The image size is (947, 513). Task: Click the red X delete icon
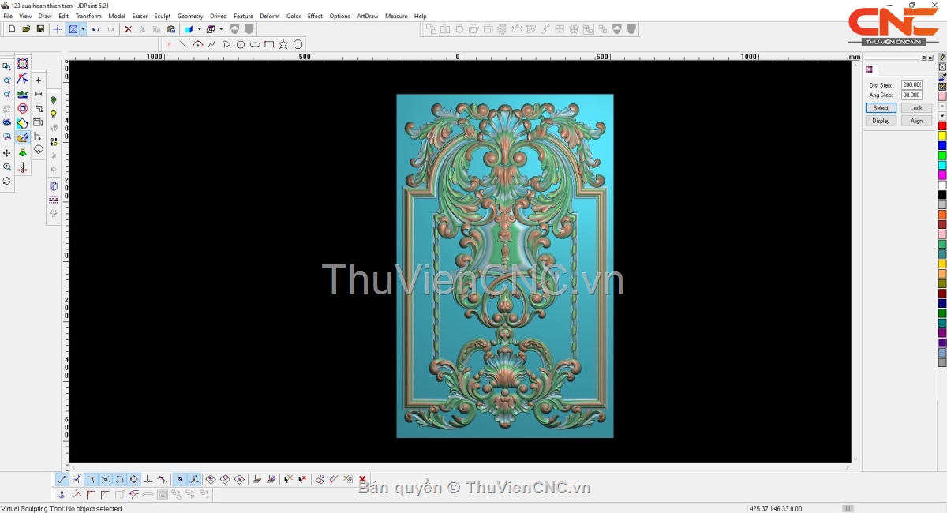tap(129, 29)
